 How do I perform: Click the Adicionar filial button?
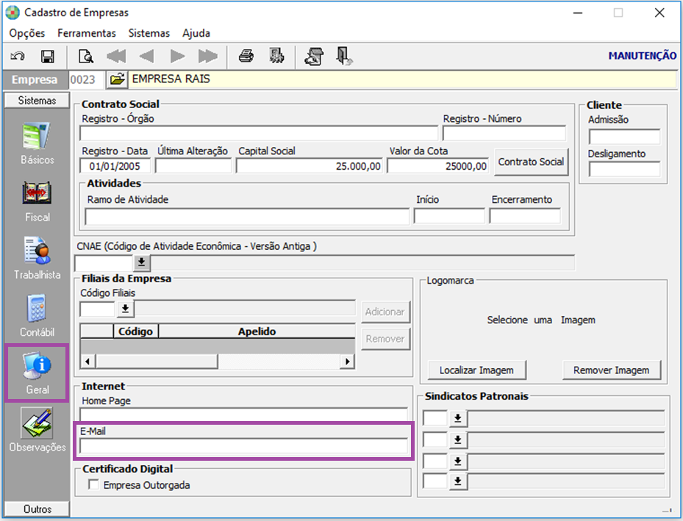[x=385, y=312]
